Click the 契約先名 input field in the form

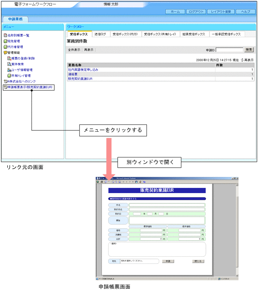pos(167,209)
